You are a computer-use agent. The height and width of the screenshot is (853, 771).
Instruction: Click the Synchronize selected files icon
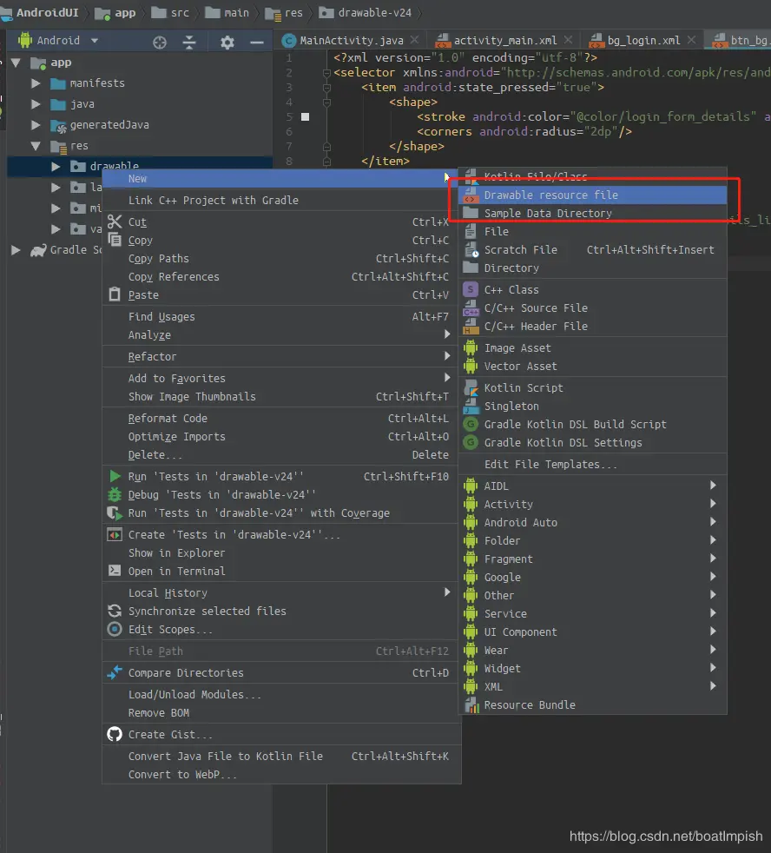click(x=115, y=611)
